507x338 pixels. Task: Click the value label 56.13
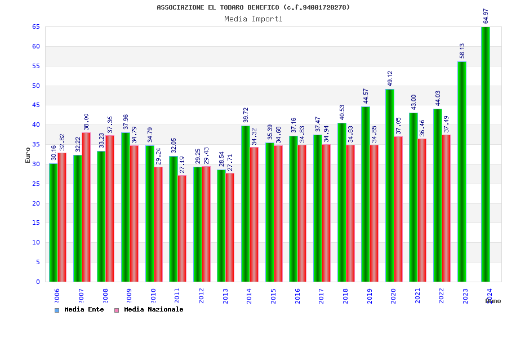click(462, 51)
